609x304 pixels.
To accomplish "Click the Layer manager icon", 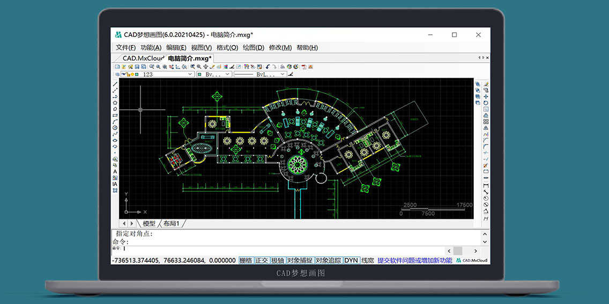I will pyautogui.click(x=117, y=74).
